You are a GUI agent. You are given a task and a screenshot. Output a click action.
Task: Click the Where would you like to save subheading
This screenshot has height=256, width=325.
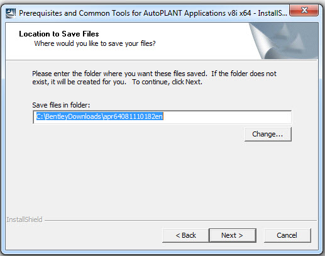[95, 43]
